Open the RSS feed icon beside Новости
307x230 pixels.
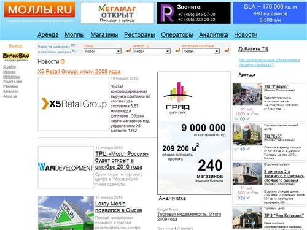point(63,61)
